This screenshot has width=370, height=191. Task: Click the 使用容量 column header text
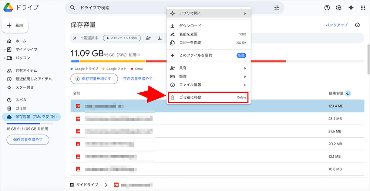[336, 93]
